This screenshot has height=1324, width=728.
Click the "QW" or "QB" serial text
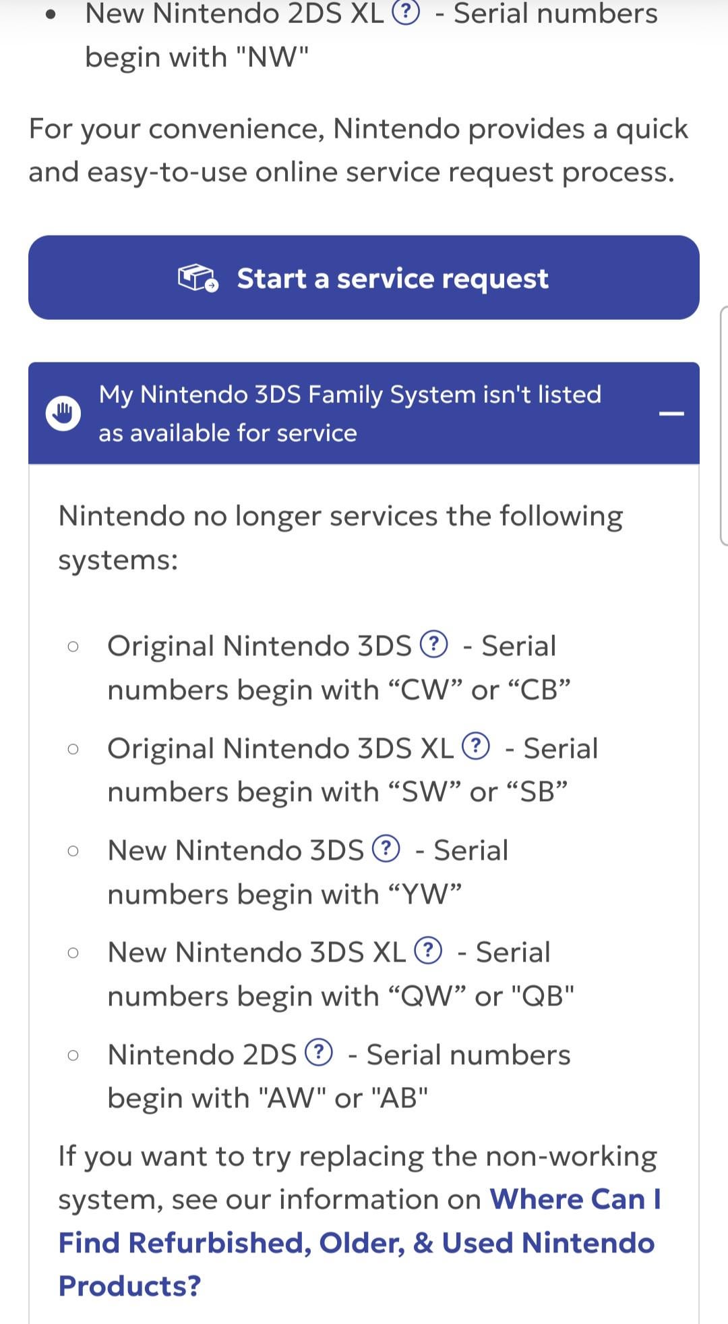tap(340, 996)
